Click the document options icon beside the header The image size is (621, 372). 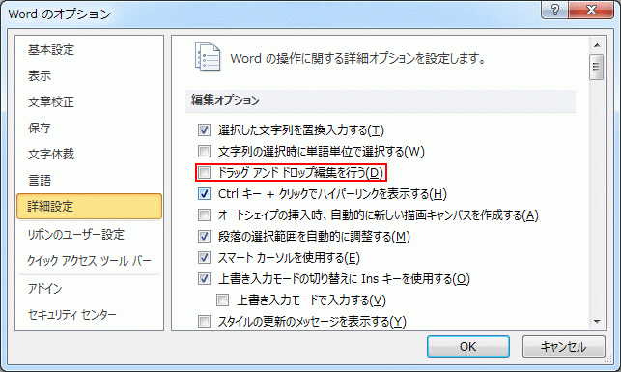(208, 56)
